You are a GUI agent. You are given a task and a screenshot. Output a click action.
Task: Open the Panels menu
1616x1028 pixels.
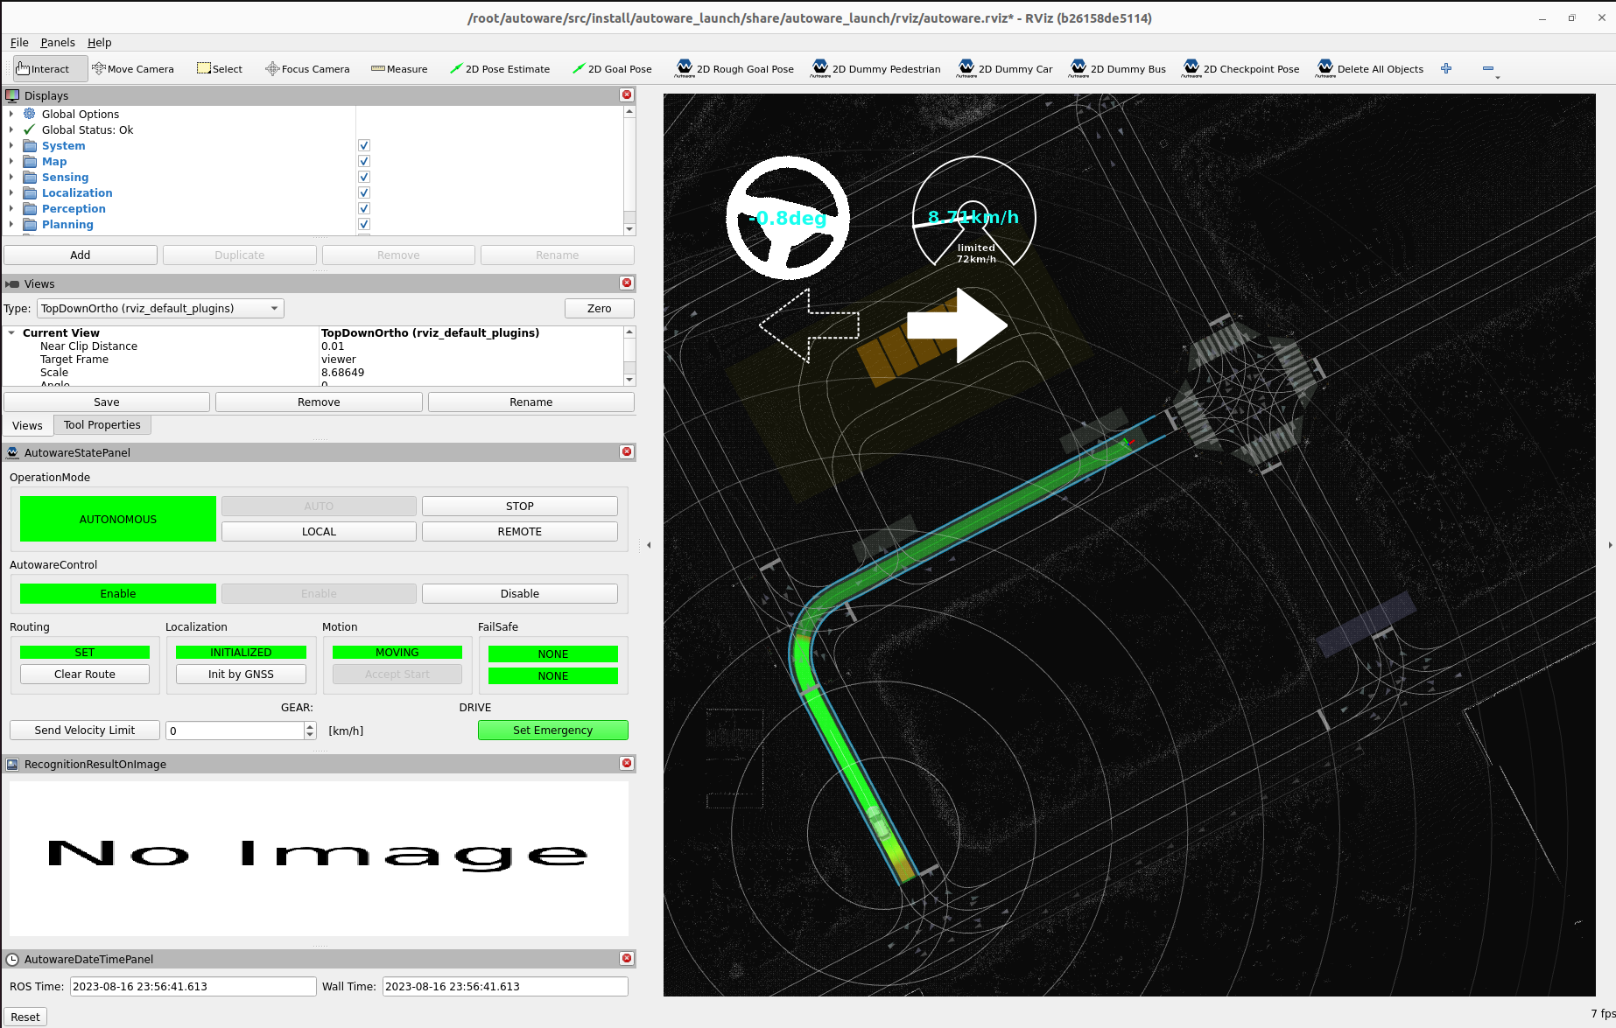click(x=58, y=42)
